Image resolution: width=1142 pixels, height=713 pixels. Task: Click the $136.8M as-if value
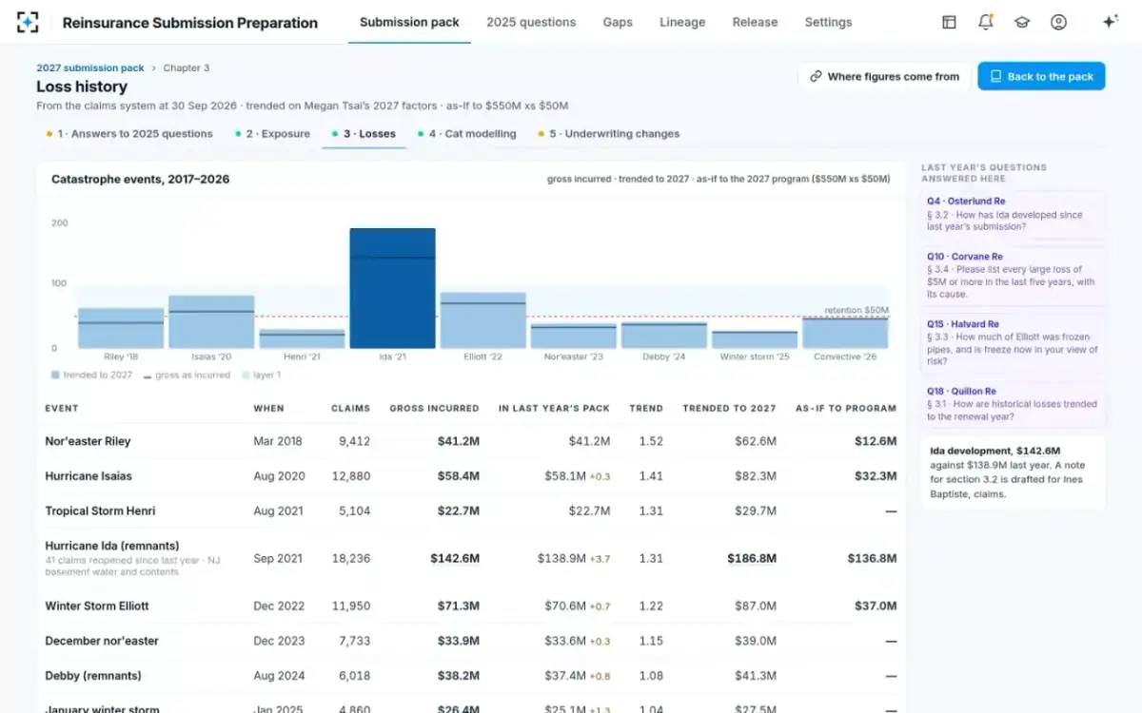tap(872, 559)
